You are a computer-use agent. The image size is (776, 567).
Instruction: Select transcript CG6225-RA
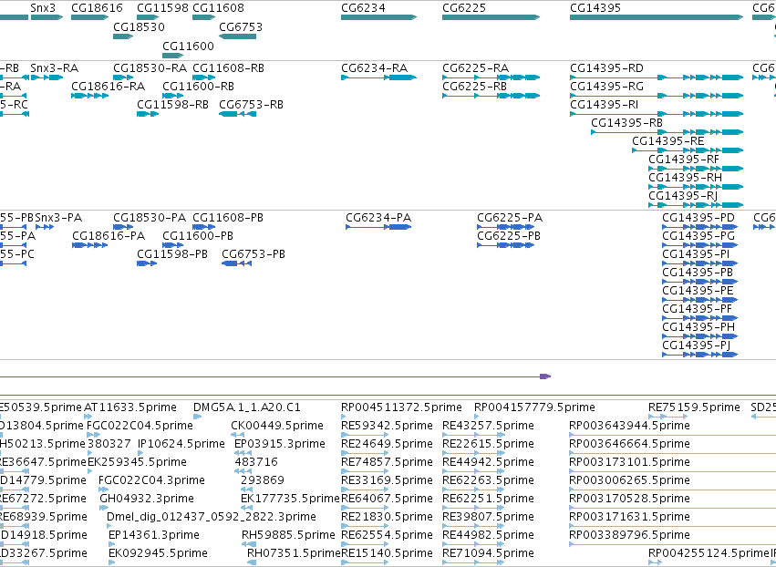[x=476, y=68]
